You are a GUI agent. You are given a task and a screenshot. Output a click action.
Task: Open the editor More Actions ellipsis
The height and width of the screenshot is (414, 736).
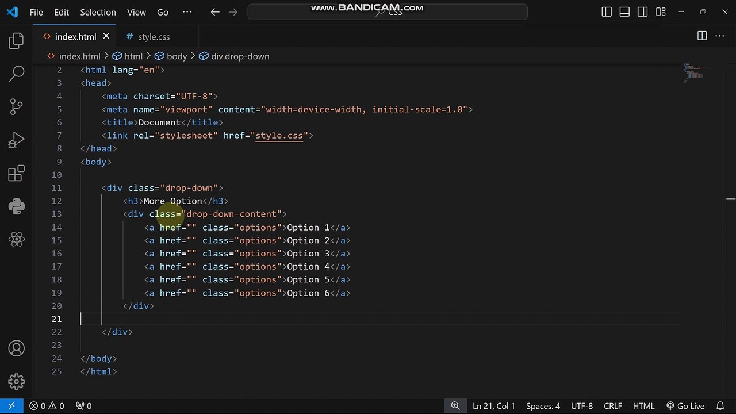click(x=720, y=36)
